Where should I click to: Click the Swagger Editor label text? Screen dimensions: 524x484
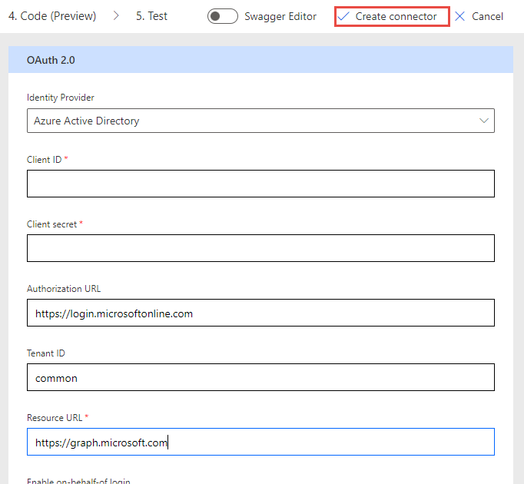click(x=280, y=16)
